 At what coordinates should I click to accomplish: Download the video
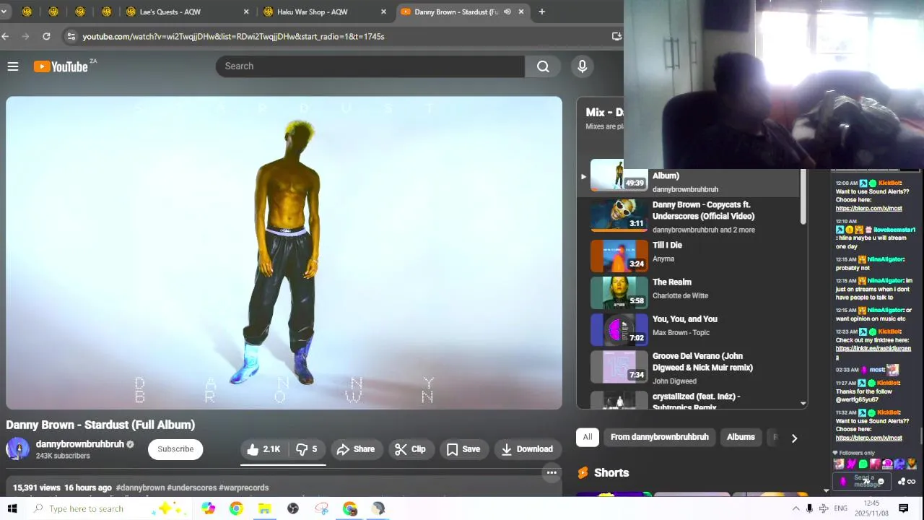point(527,449)
